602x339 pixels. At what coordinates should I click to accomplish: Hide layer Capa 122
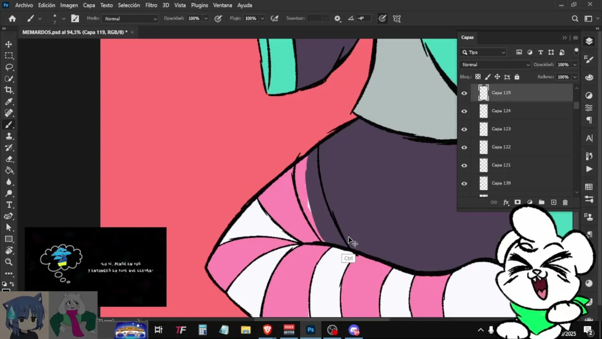(464, 147)
